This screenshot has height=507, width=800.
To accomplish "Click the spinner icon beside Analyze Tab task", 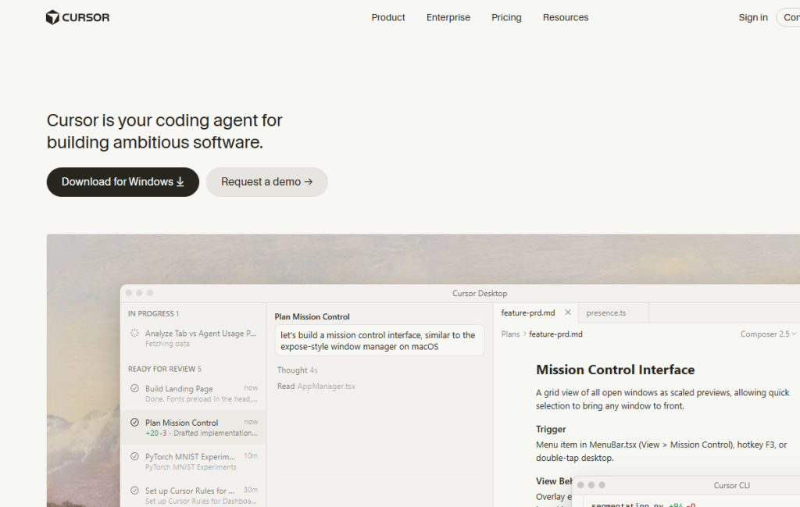I will pyautogui.click(x=134, y=333).
